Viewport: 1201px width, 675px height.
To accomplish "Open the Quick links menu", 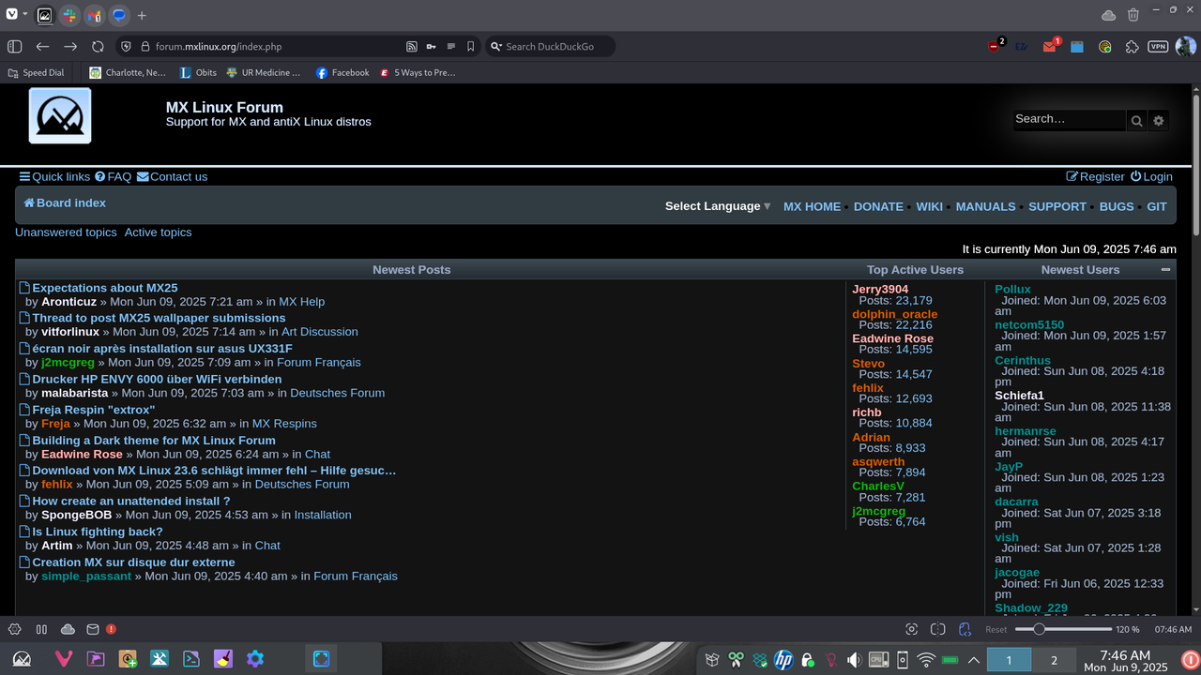I will [x=54, y=176].
